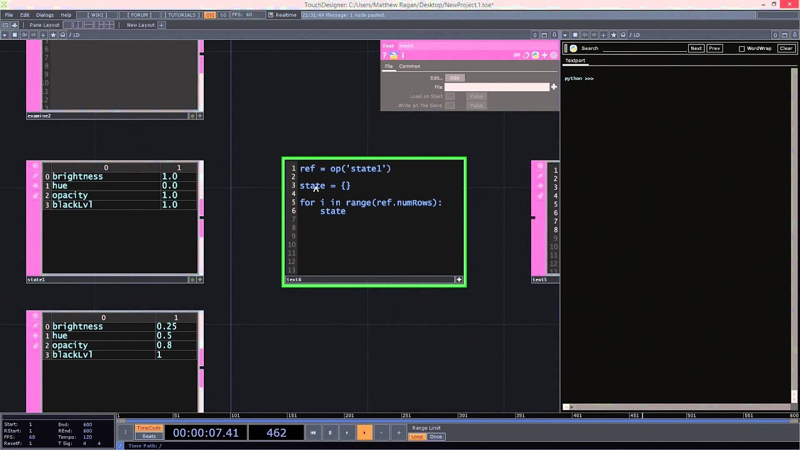Screen dimensions: 800x450
Task: Toggle viewer active plus on text6 node
Action: 459,280
